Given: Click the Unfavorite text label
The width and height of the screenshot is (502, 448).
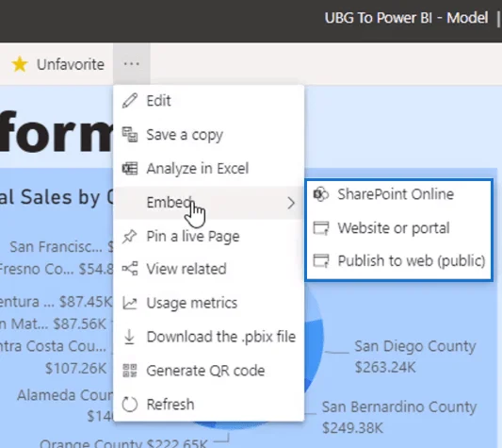Looking at the screenshot, I should [71, 64].
